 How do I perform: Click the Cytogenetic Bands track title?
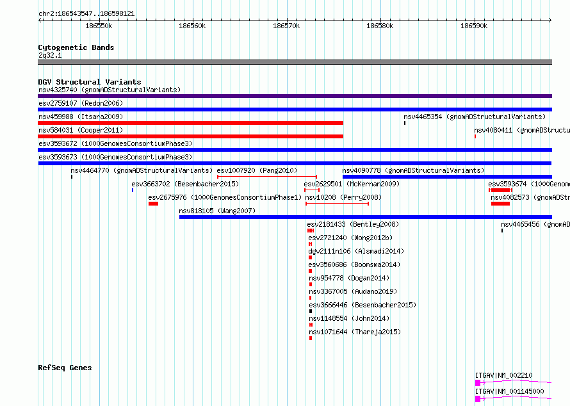(76, 47)
